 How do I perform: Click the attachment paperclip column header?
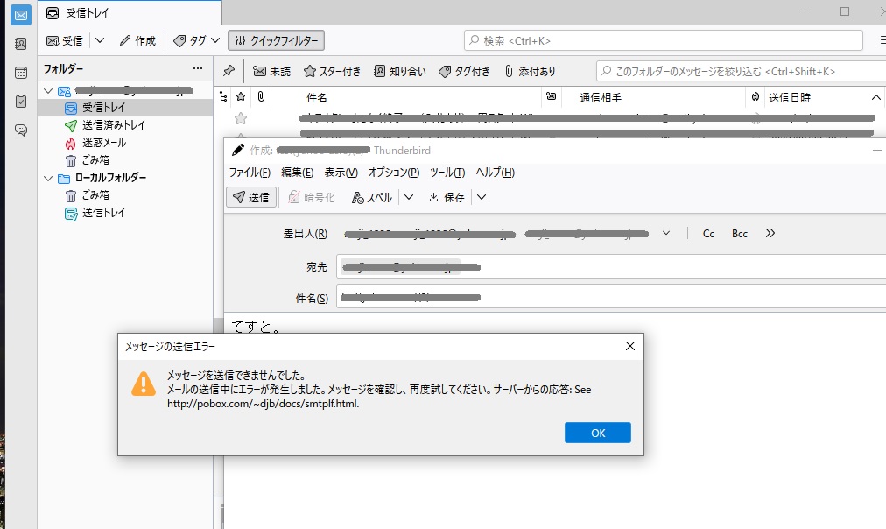(x=260, y=96)
